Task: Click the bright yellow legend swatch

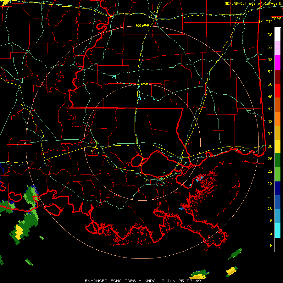Action: [278, 147]
